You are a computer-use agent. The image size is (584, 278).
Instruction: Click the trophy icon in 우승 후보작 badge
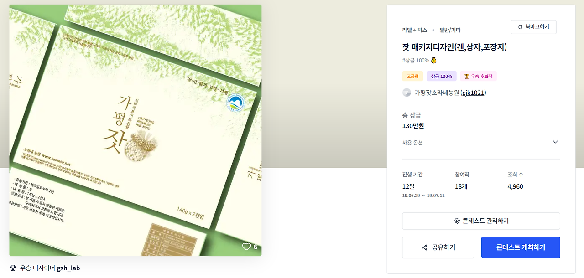coord(466,76)
